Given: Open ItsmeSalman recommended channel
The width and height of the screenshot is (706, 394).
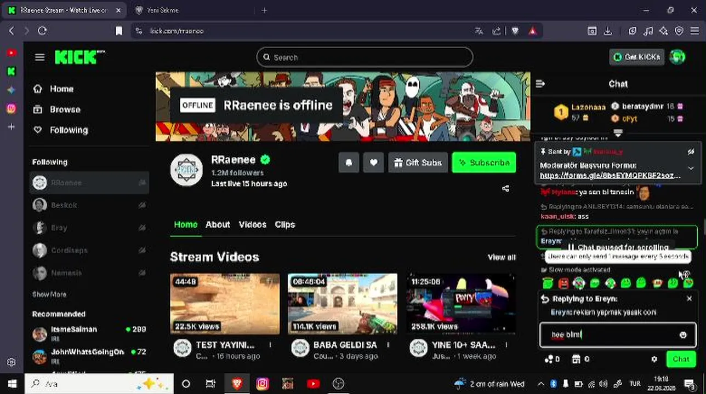Looking at the screenshot, I should pyautogui.click(x=89, y=333).
